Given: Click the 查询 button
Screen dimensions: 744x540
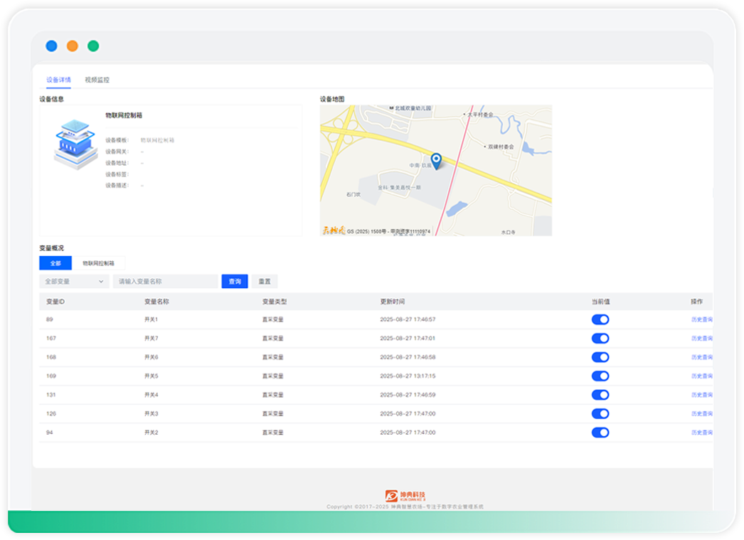Looking at the screenshot, I should [x=235, y=282].
